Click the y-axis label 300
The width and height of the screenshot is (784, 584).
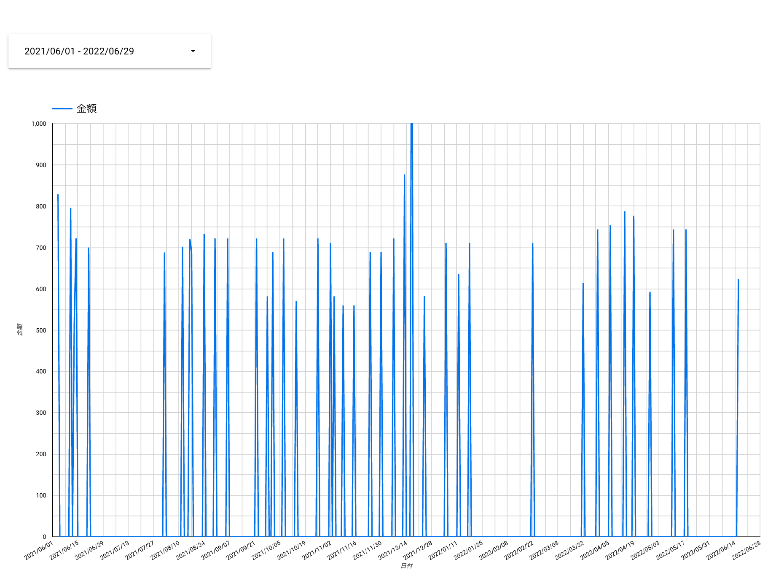41,413
